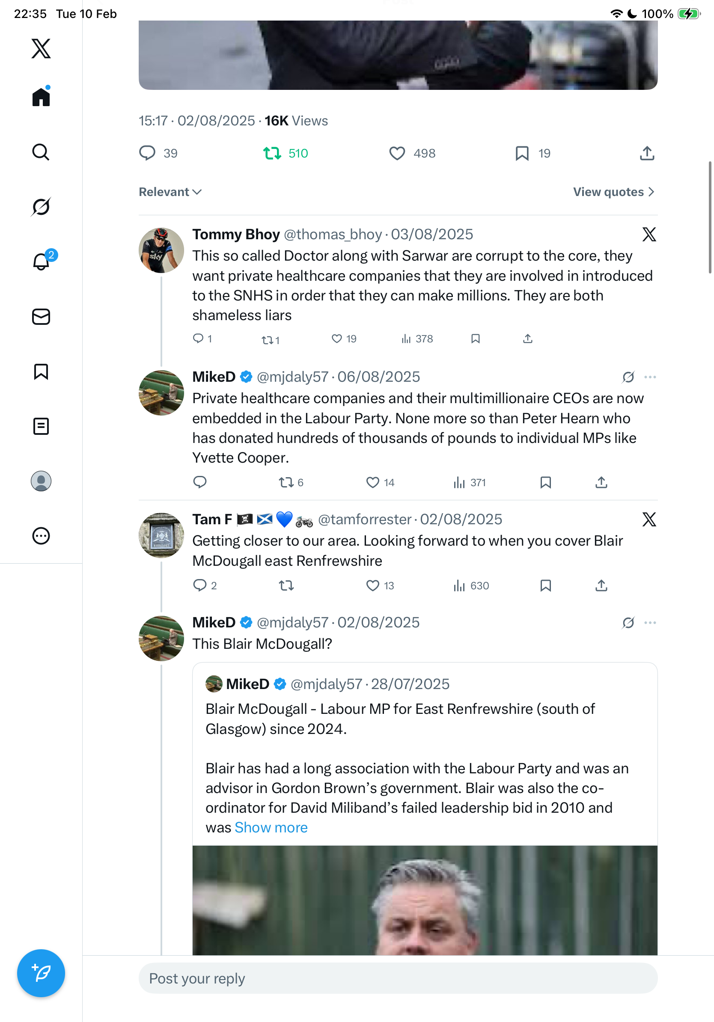Like the main post with 498 likes
The image size is (714, 1022).
397,153
